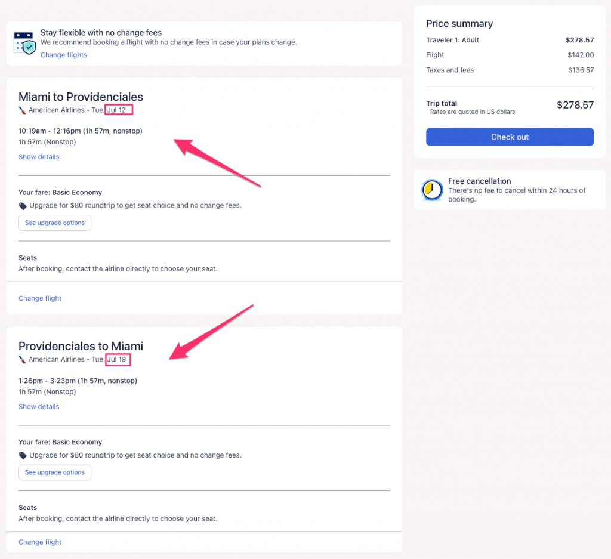Click the Trip total $278.57 amount

[575, 105]
